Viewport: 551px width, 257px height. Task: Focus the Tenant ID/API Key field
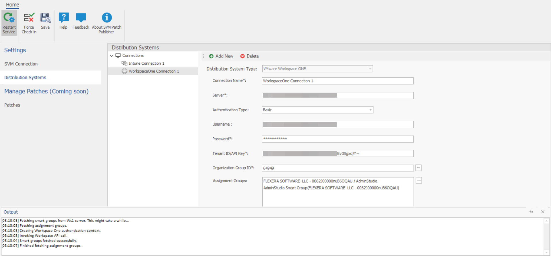(x=337, y=153)
